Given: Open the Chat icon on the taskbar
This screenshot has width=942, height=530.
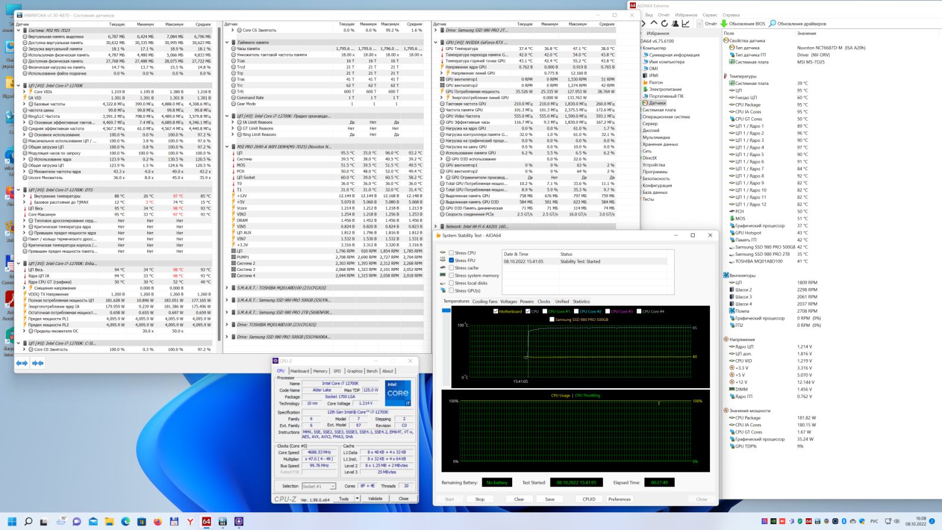Looking at the screenshot, I should point(77,522).
